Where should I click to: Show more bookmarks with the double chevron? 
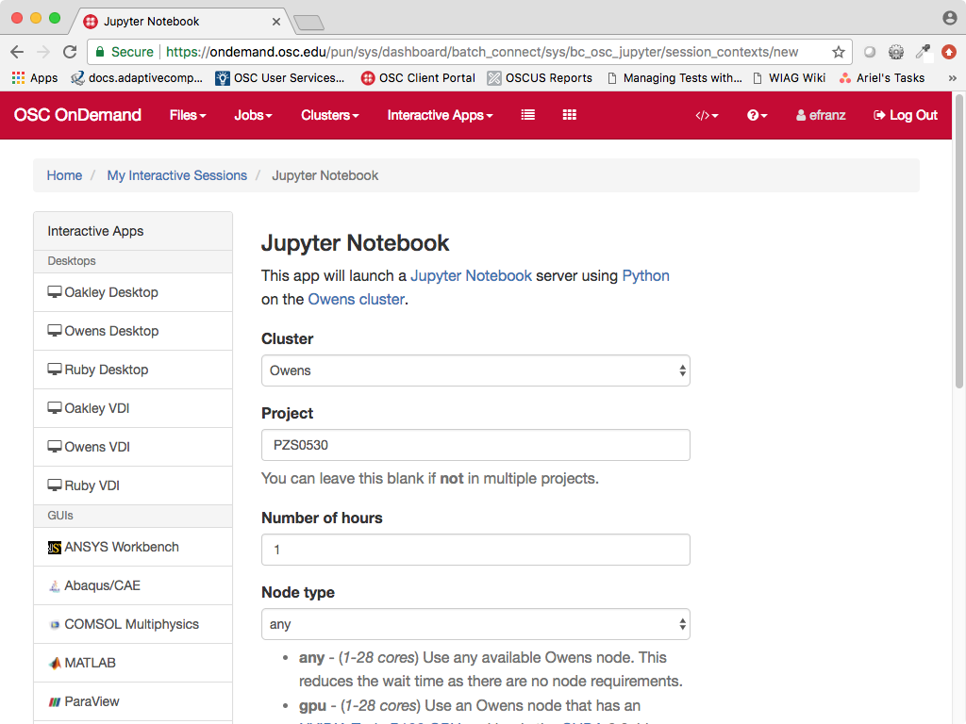click(953, 78)
